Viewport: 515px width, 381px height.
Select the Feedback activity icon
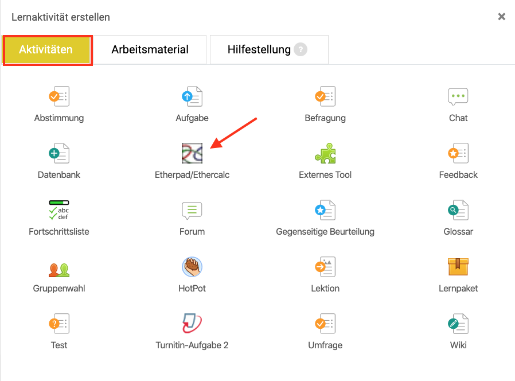coord(458,154)
